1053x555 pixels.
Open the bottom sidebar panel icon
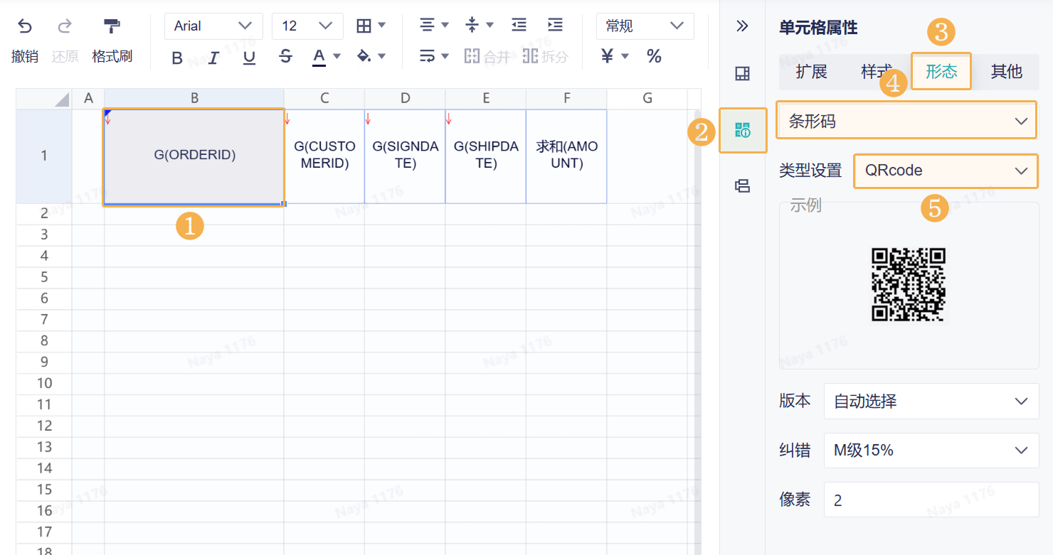(x=742, y=186)
